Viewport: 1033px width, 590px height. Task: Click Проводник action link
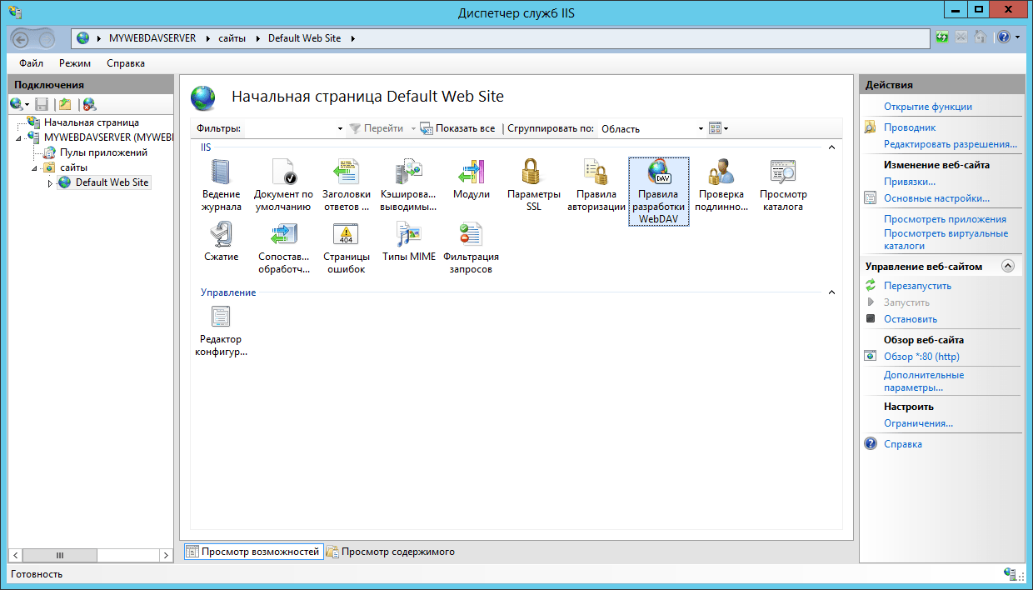coord(910,127)
